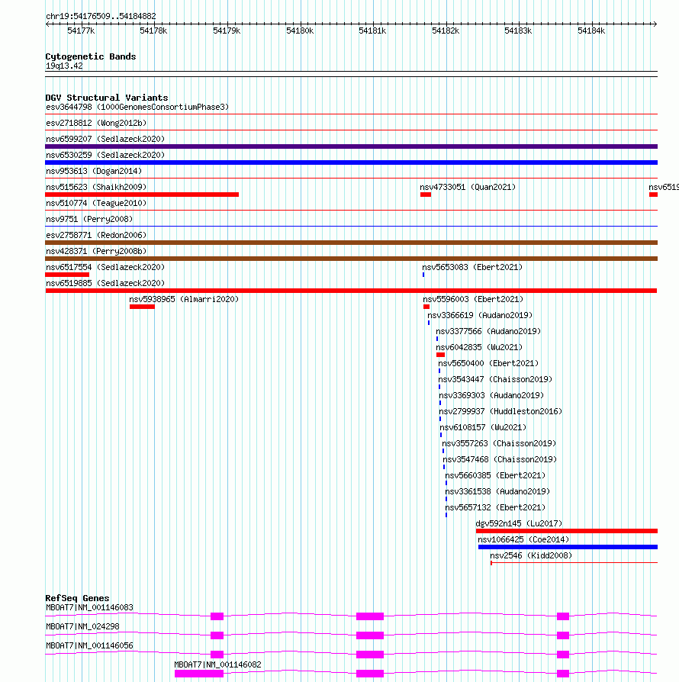Viewport: 679px width, 682px height.
Task: Open the nsv5650400 (Ebert2021) label
Action: [x=488, y=363]
